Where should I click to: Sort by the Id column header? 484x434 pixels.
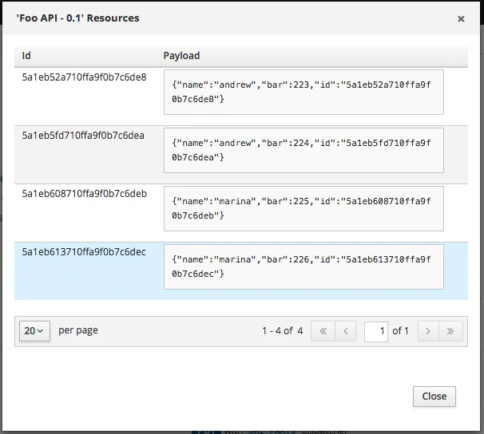point(27,56)
